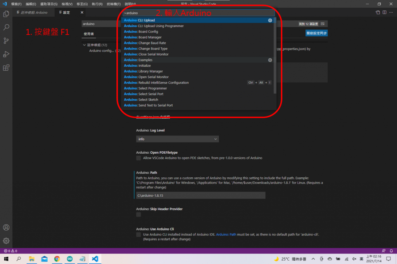
Task: Open the Mail app from the taskbar
Action: [44, 259]
